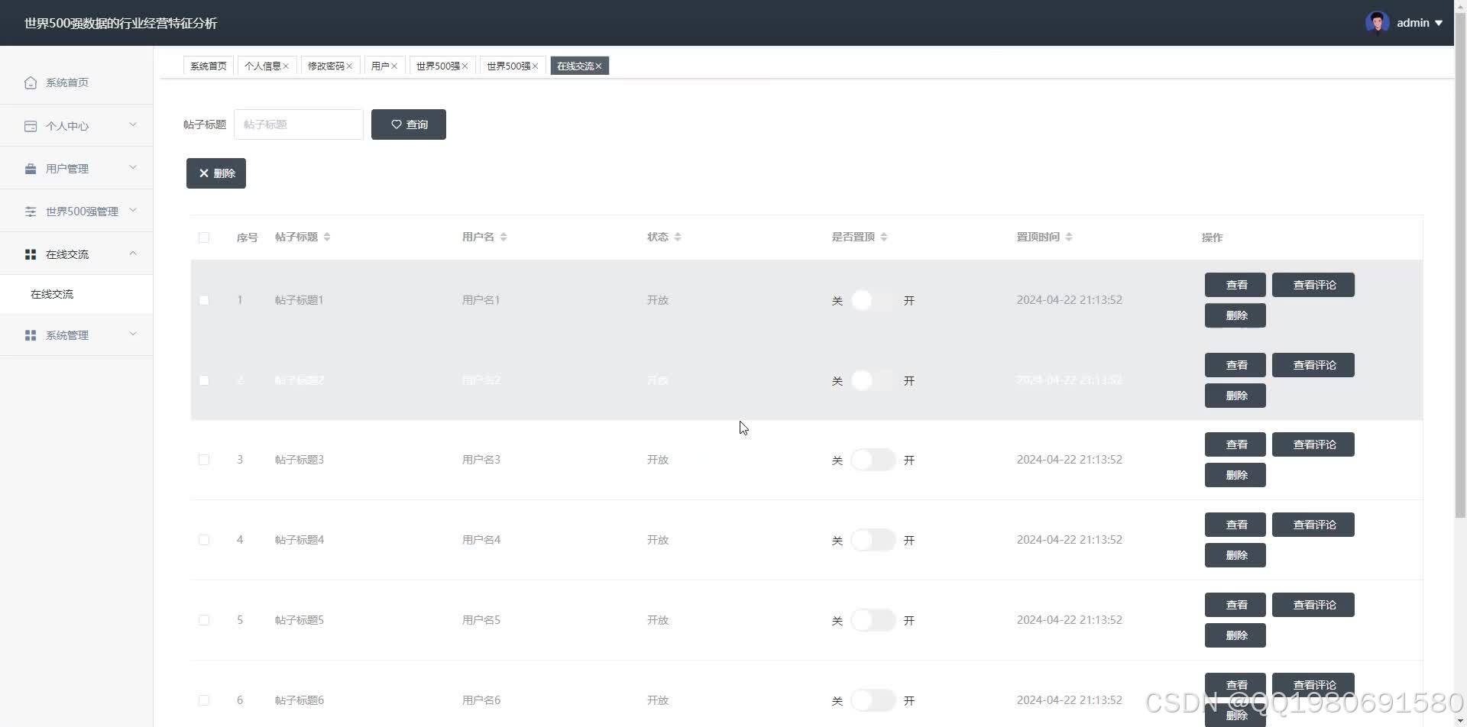The height and width of the screenshot is (727, 1467).
Task: Sort by 帖子标题 column arrows
Action: tap(327, 237)
